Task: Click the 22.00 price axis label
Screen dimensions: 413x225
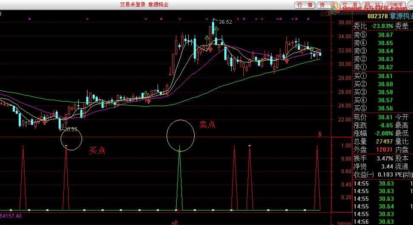Action: point(345,120)
